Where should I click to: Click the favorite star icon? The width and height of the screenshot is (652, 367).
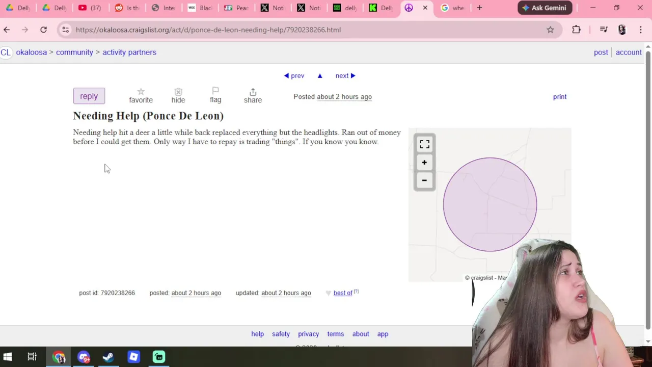pyautogui.click(x=141, y=92)
